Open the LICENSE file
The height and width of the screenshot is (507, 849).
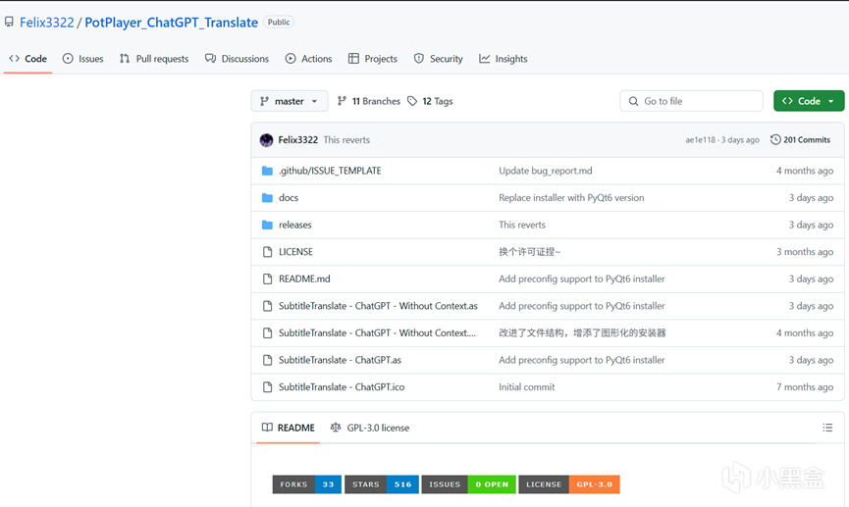[295, 252]
